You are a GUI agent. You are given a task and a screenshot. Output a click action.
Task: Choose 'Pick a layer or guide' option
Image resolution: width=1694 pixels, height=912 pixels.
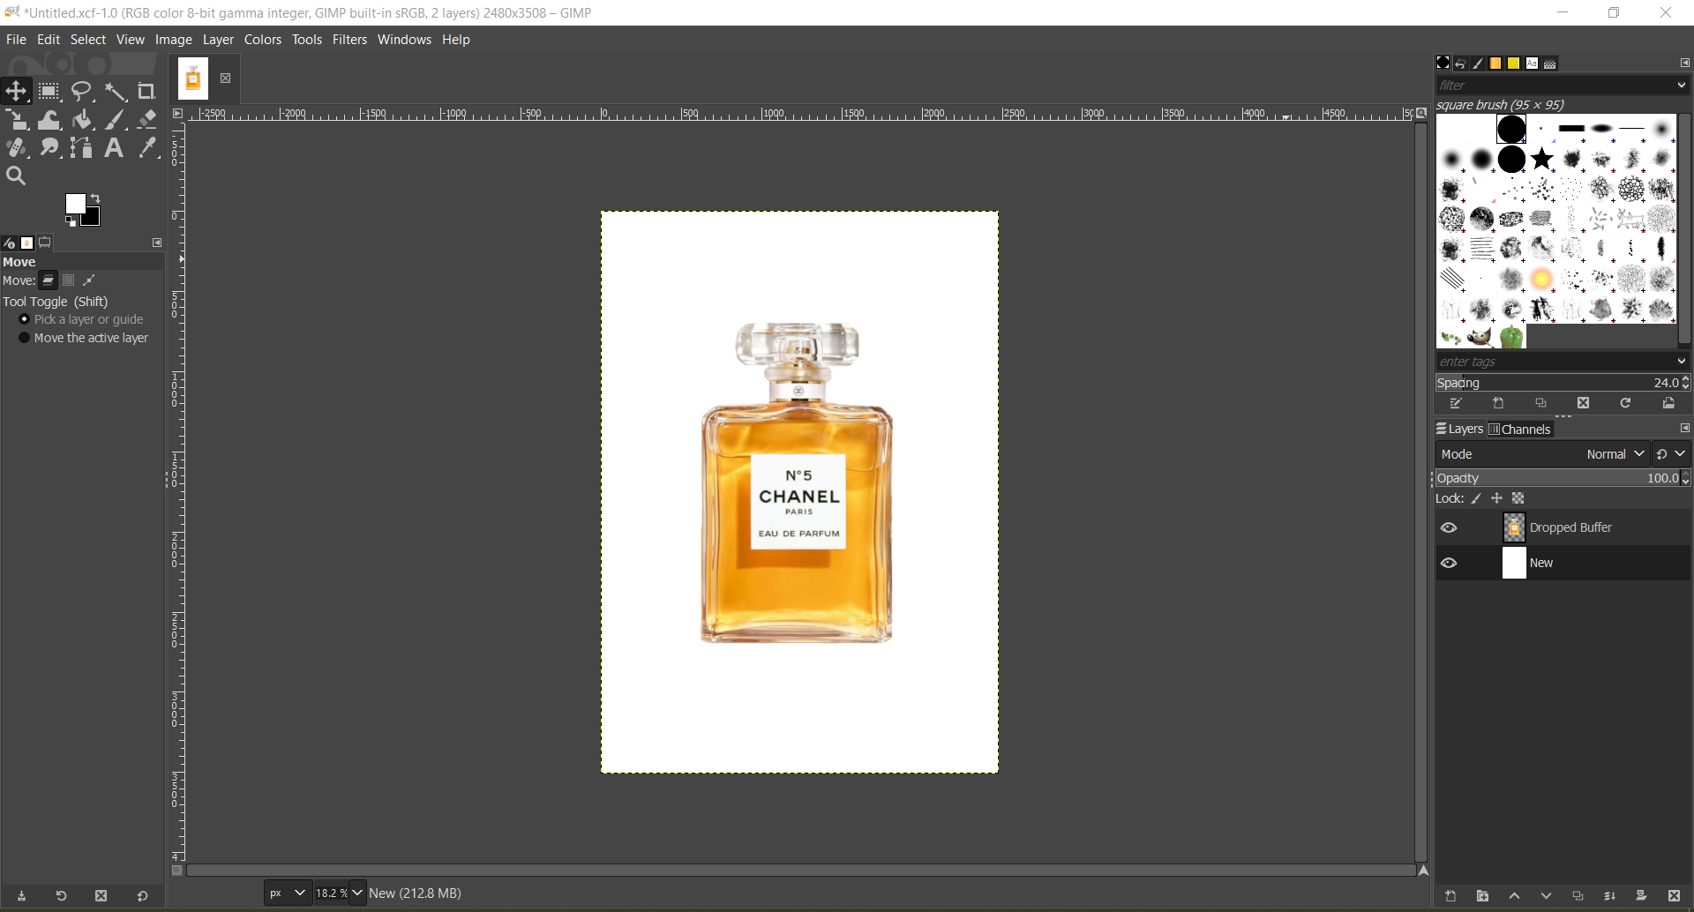click(x=81, y=320)
